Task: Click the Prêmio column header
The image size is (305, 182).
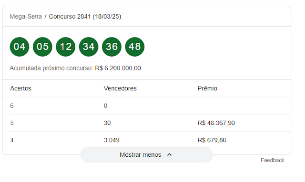Action: point(207,88)
